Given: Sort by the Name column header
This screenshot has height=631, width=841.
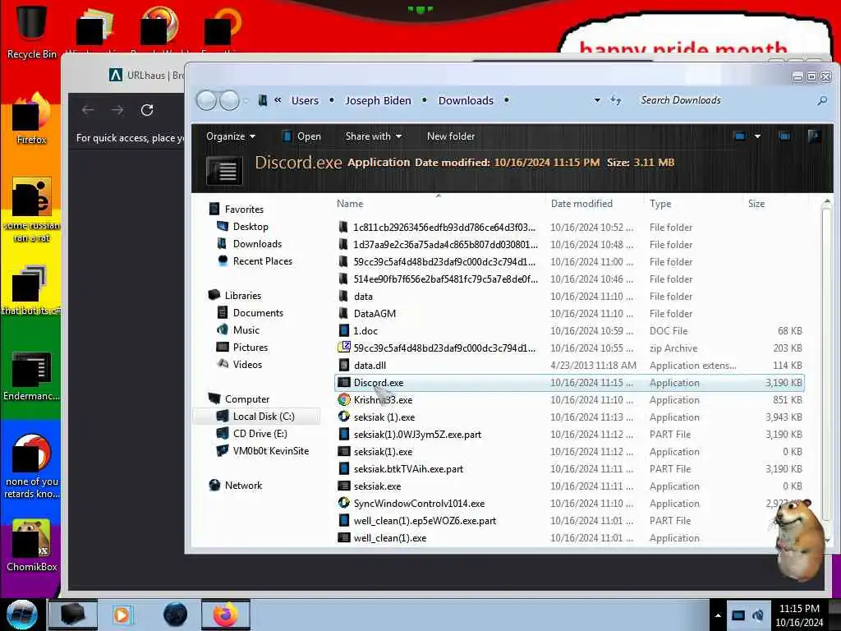Looking at the screenshot, I should (x=350, y=204).
